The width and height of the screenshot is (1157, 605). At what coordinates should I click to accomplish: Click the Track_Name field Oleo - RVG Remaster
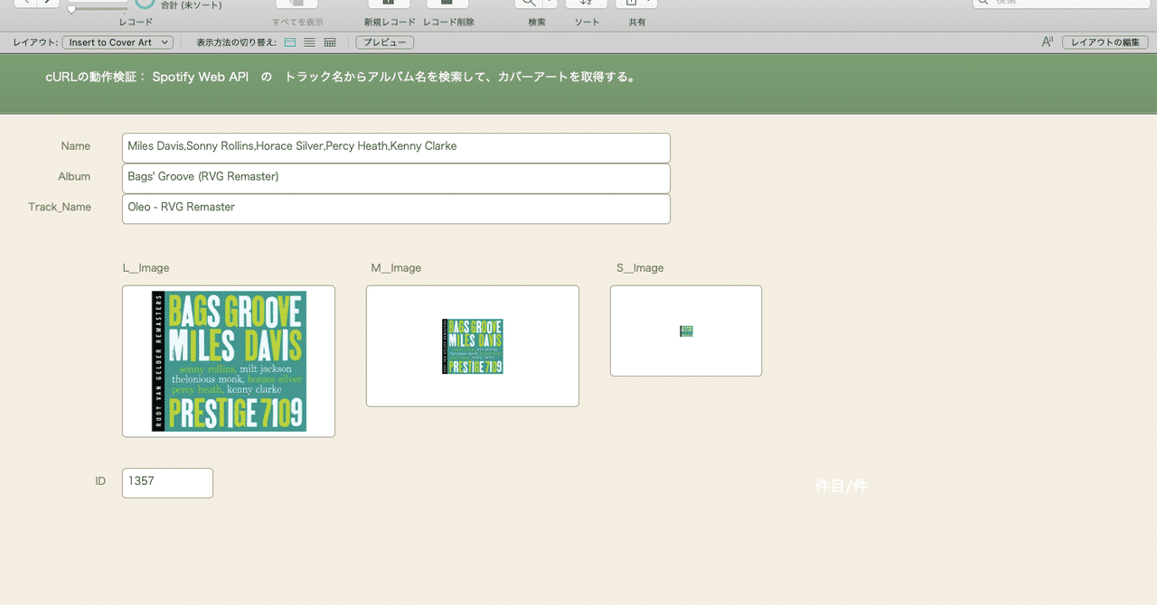click(396, 209)
